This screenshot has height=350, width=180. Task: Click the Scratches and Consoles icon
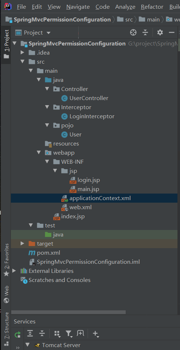point(24,280)
